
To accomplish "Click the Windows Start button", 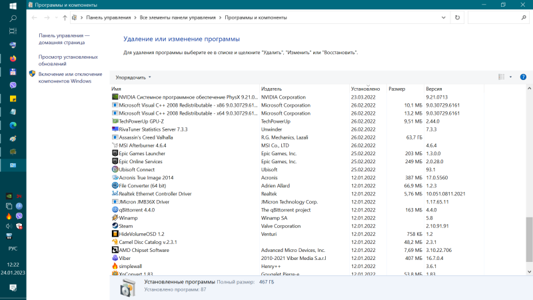I will pyautogui.click(x=13, y=6).
